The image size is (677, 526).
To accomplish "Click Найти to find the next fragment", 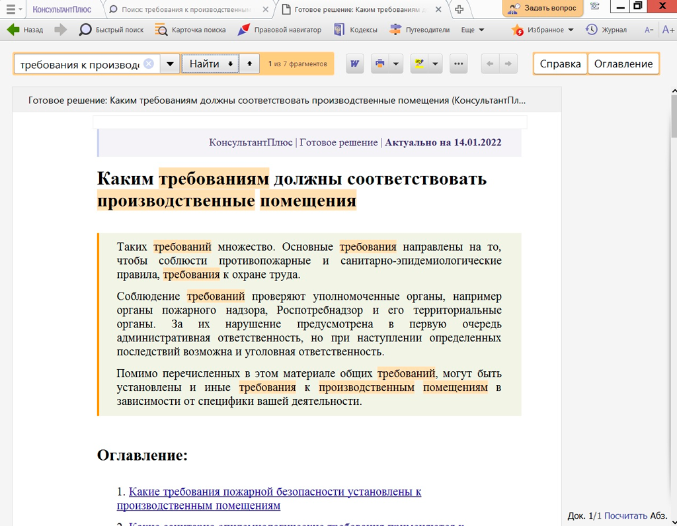I will (x=210, y=64).
